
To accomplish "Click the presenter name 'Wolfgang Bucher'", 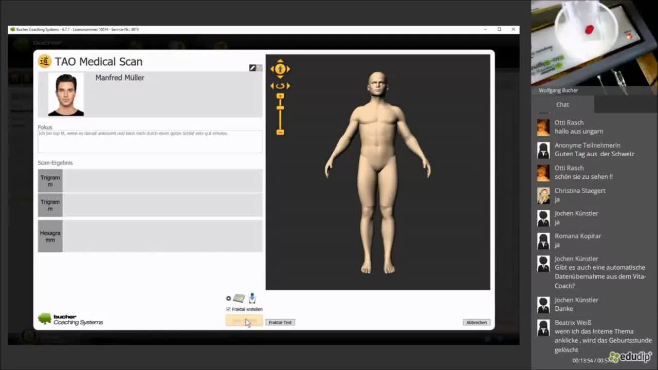I will click(x=558, y=90).
